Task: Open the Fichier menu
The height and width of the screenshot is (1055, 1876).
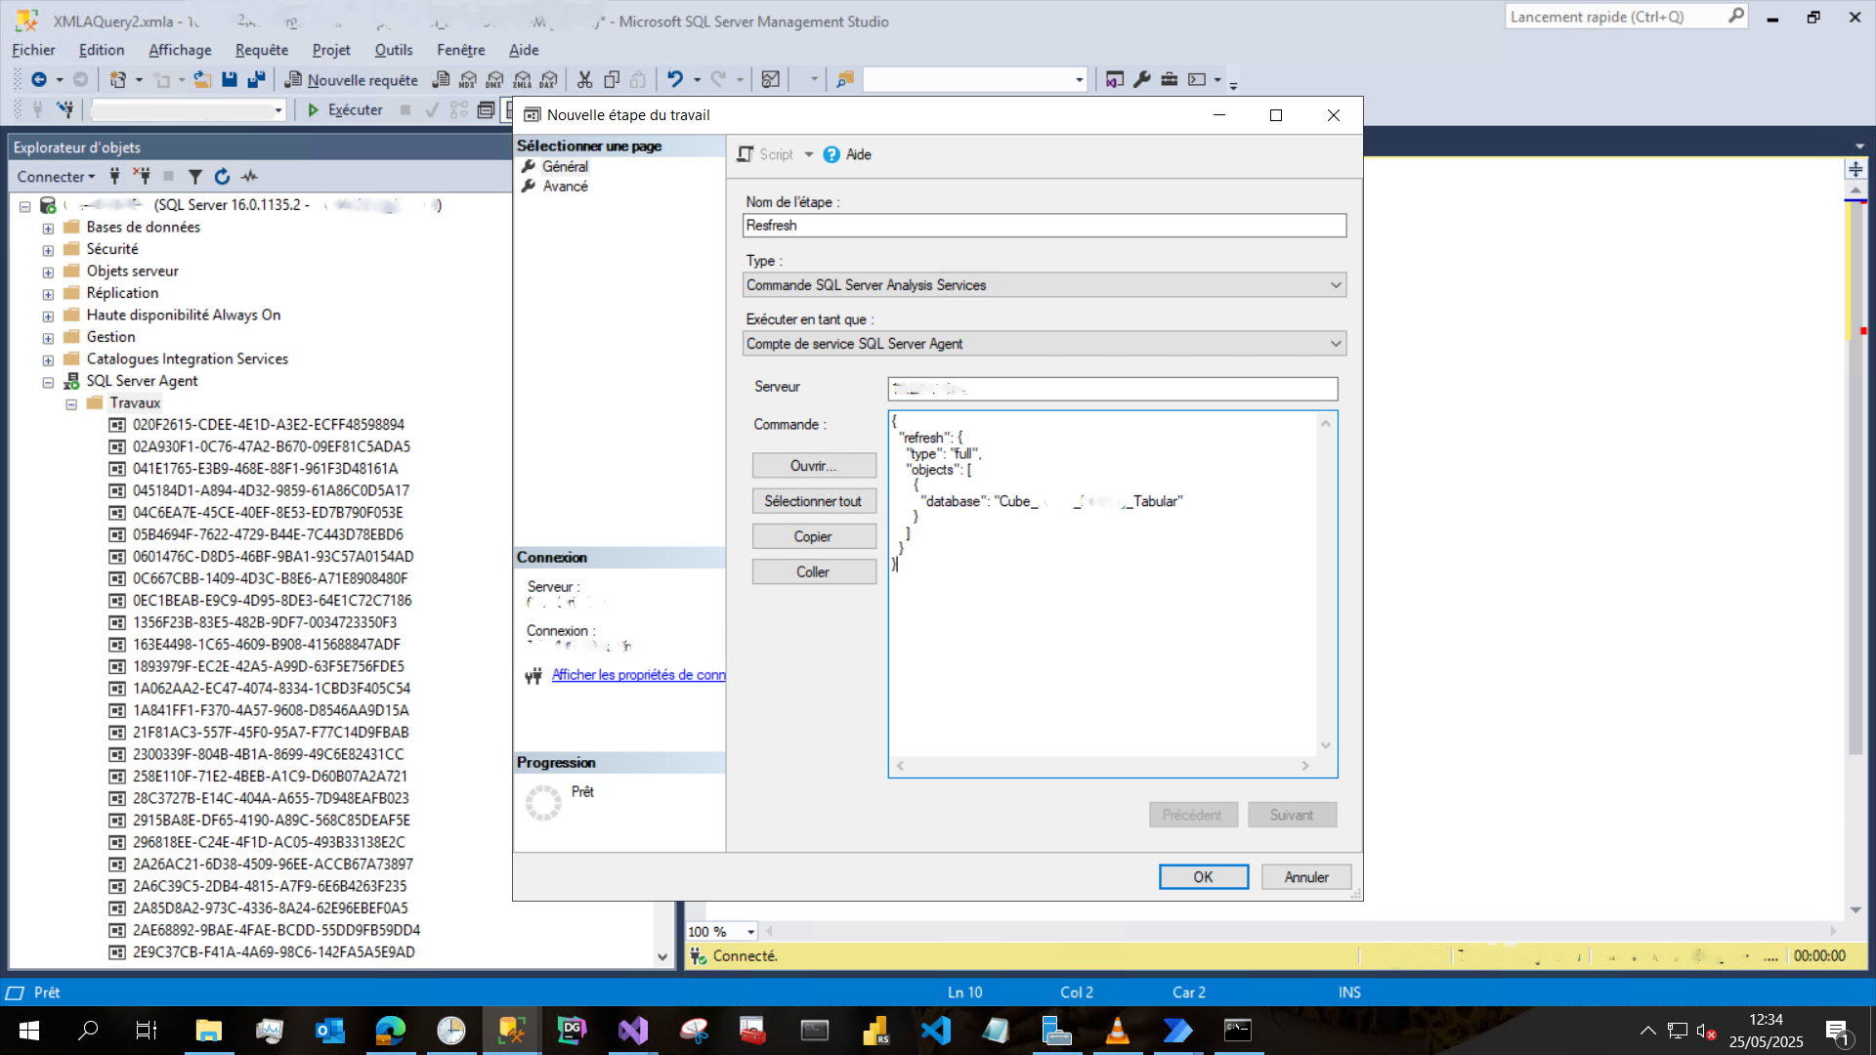Action: tap(33, 50)
